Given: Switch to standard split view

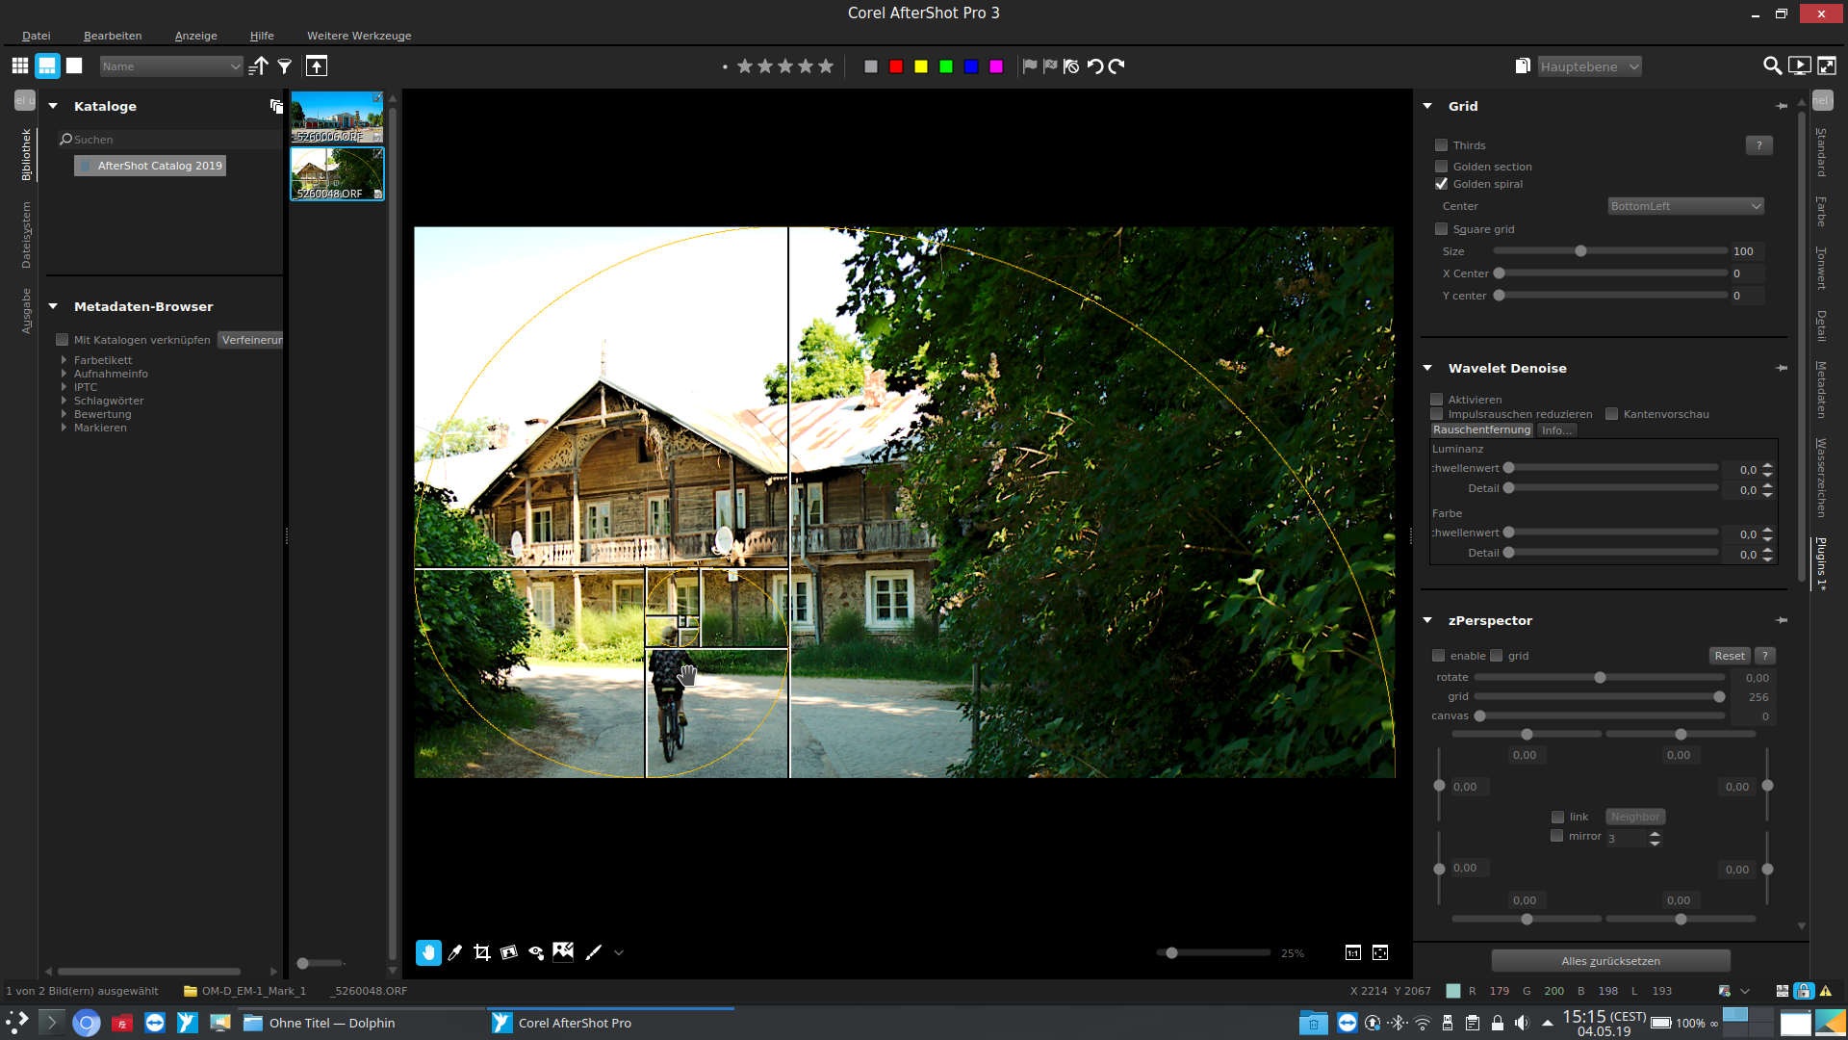Looking at the screenshot, I should (47, 65).
